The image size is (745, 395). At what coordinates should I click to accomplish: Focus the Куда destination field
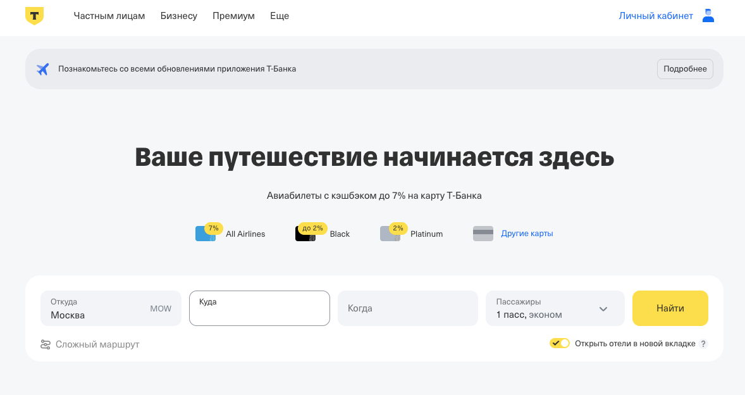pos(259,308)
